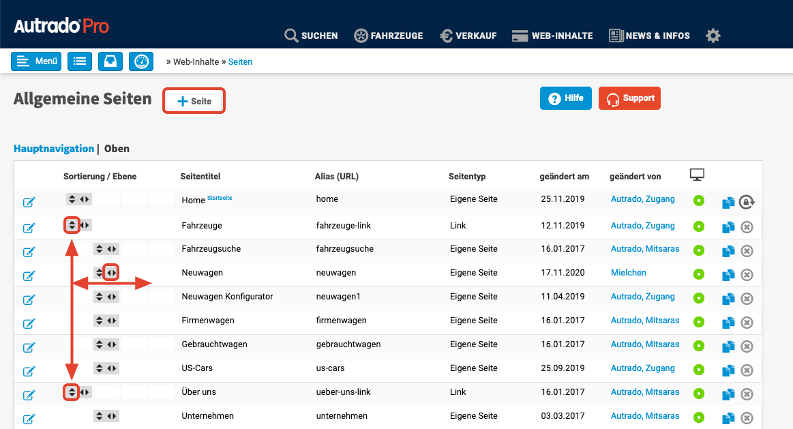Edit the Neuwagen page via pencil icon
This screenshot has width=793, height=429.
(x=29, y=276)
